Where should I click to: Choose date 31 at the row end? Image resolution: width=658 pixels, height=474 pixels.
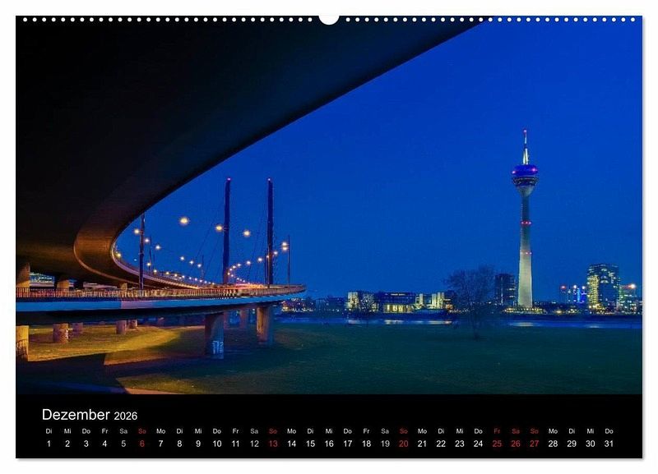pos(609,444)
